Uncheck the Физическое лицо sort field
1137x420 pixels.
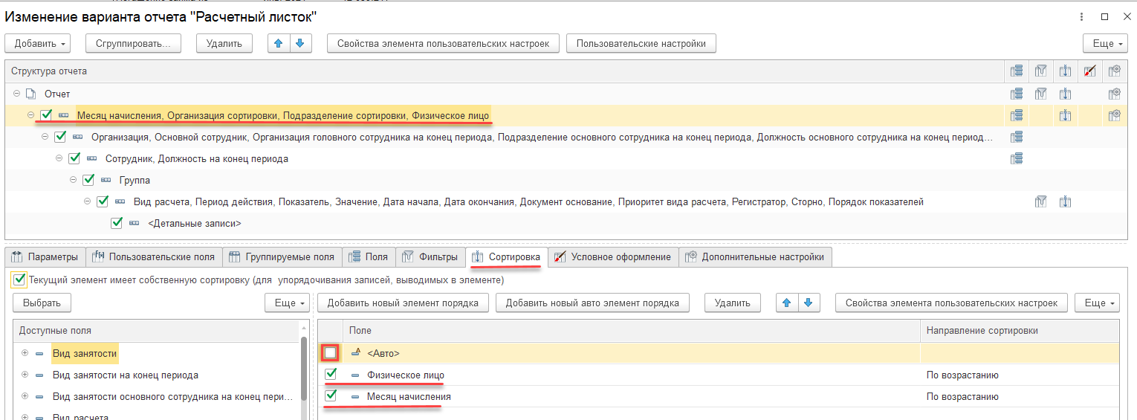tap(331, 375)
